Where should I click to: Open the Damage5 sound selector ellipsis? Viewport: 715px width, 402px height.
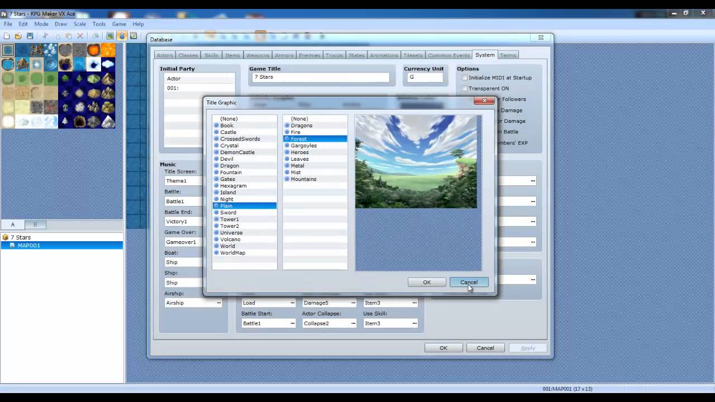(x=353, y=303)
